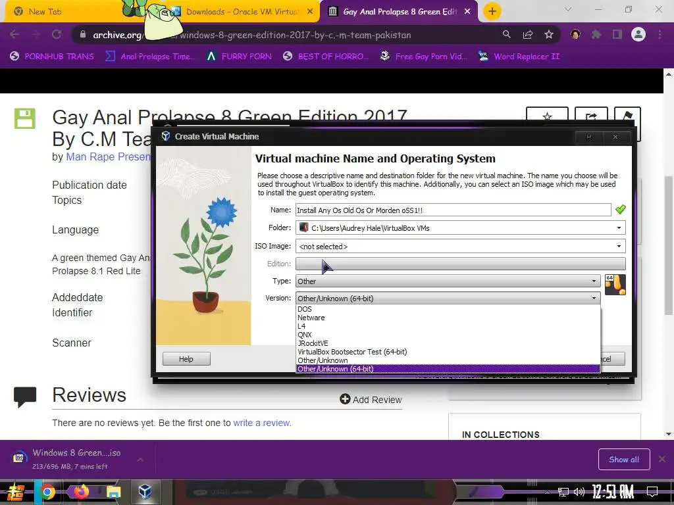Click the browser back arrow icon
Image resolution: width=674 pixels, height=505 pixels.
14,34
